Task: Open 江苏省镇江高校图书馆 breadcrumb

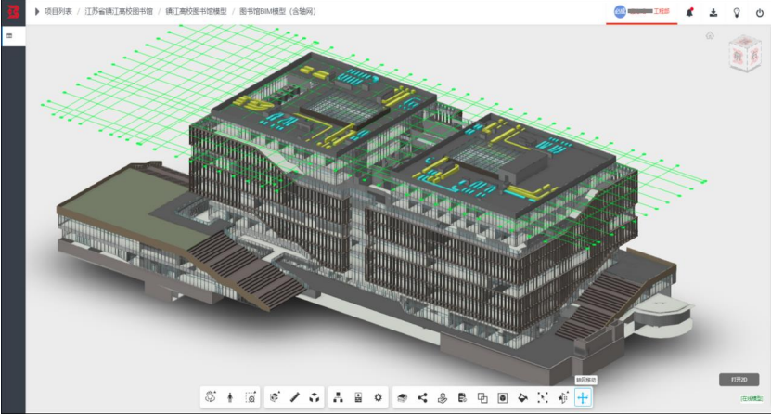Action: (119, 11)
